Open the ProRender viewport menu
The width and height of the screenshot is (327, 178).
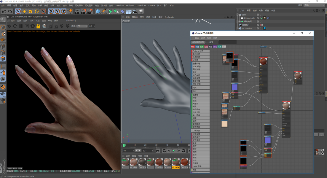pos(169,17)
